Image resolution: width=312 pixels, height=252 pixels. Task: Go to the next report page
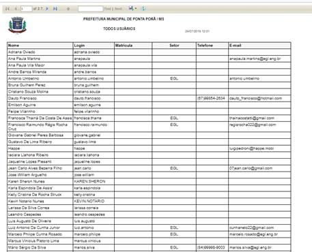point(47,9)
